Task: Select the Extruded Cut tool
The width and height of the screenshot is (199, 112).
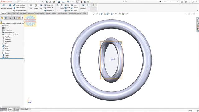Action: [x=31, y=7]
